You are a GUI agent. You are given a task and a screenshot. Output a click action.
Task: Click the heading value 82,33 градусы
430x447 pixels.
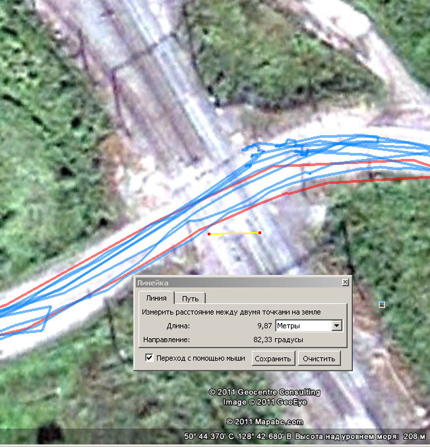point(278,340)
